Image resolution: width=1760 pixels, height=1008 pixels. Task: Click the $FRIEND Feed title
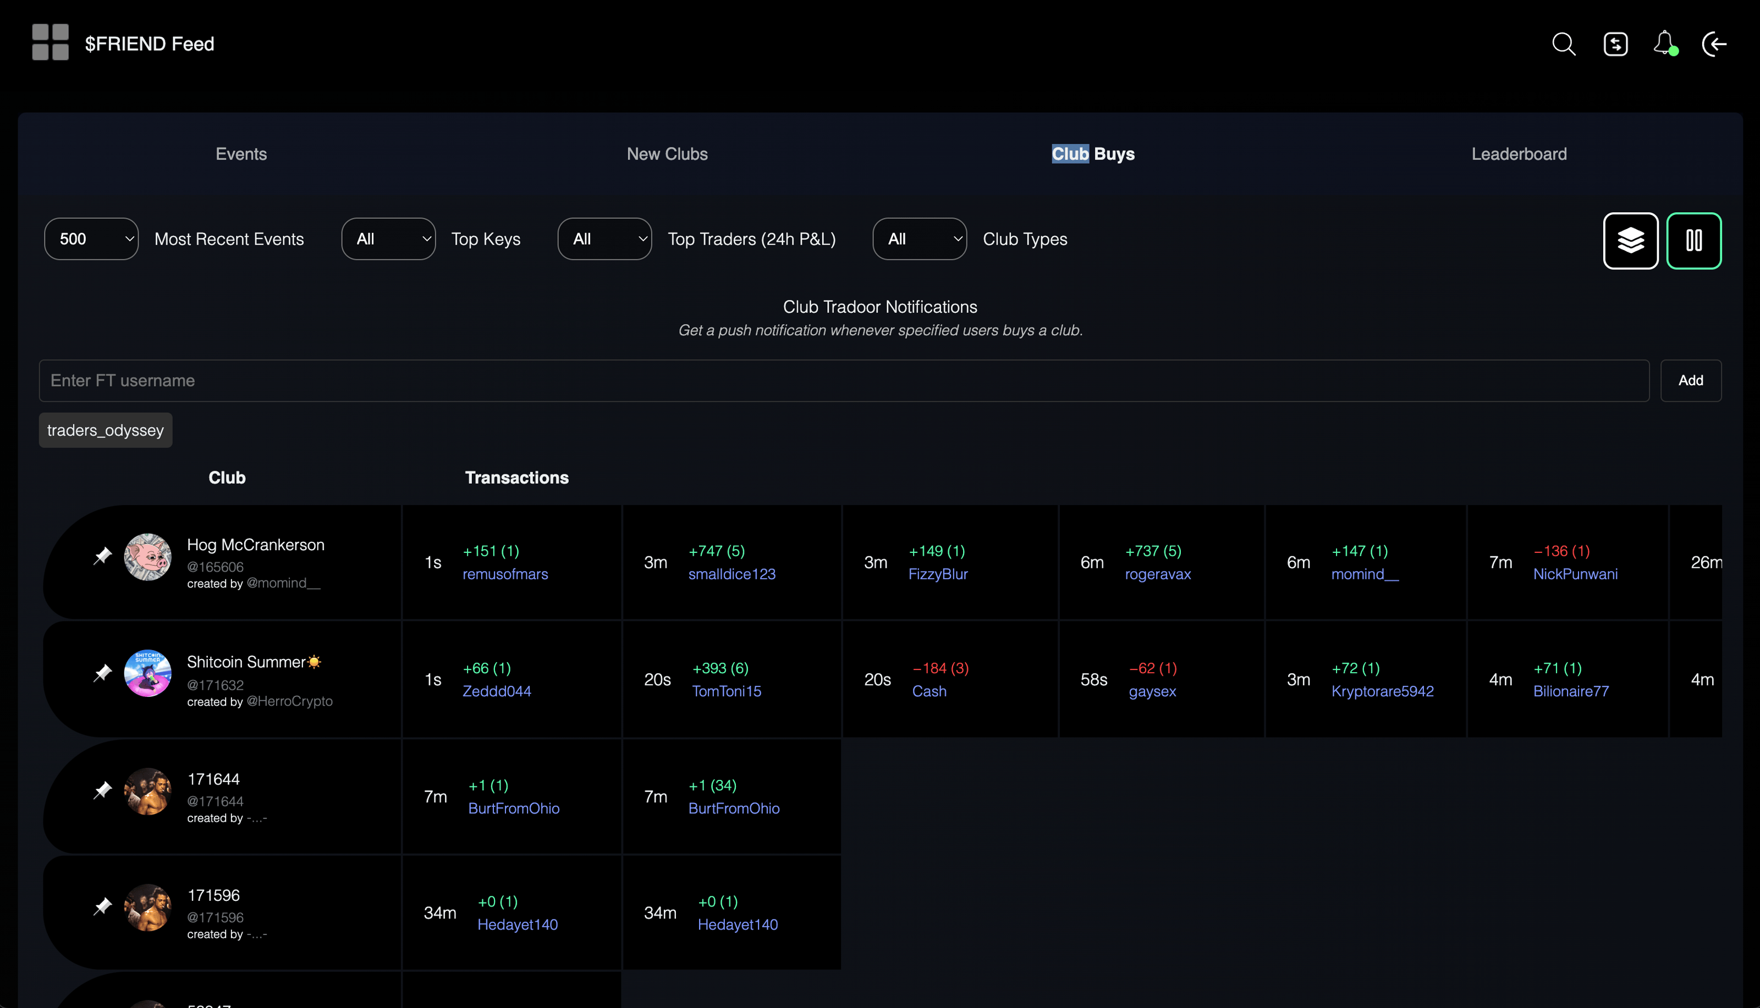point(150,43)
